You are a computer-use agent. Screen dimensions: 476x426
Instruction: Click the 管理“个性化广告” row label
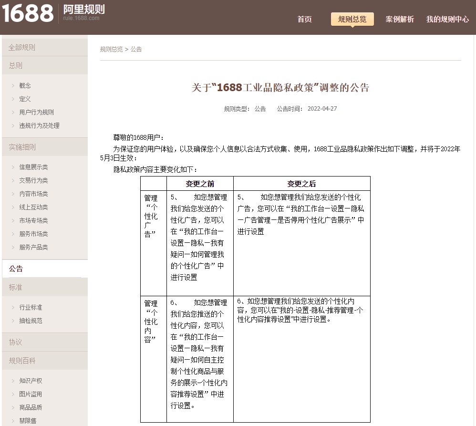click(x=151, y=216)
